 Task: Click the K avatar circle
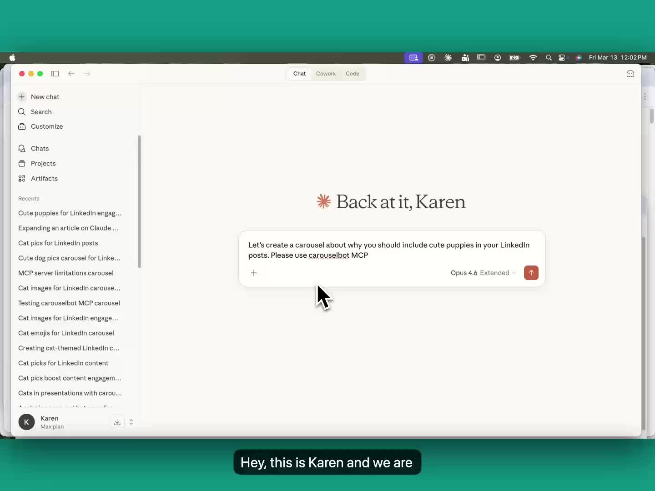coord(26,422)
